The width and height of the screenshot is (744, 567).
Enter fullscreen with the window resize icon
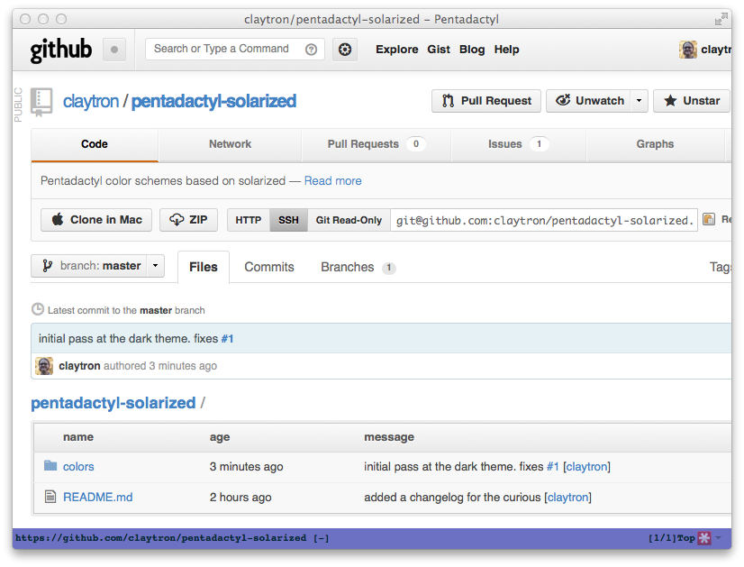(721, 19)
